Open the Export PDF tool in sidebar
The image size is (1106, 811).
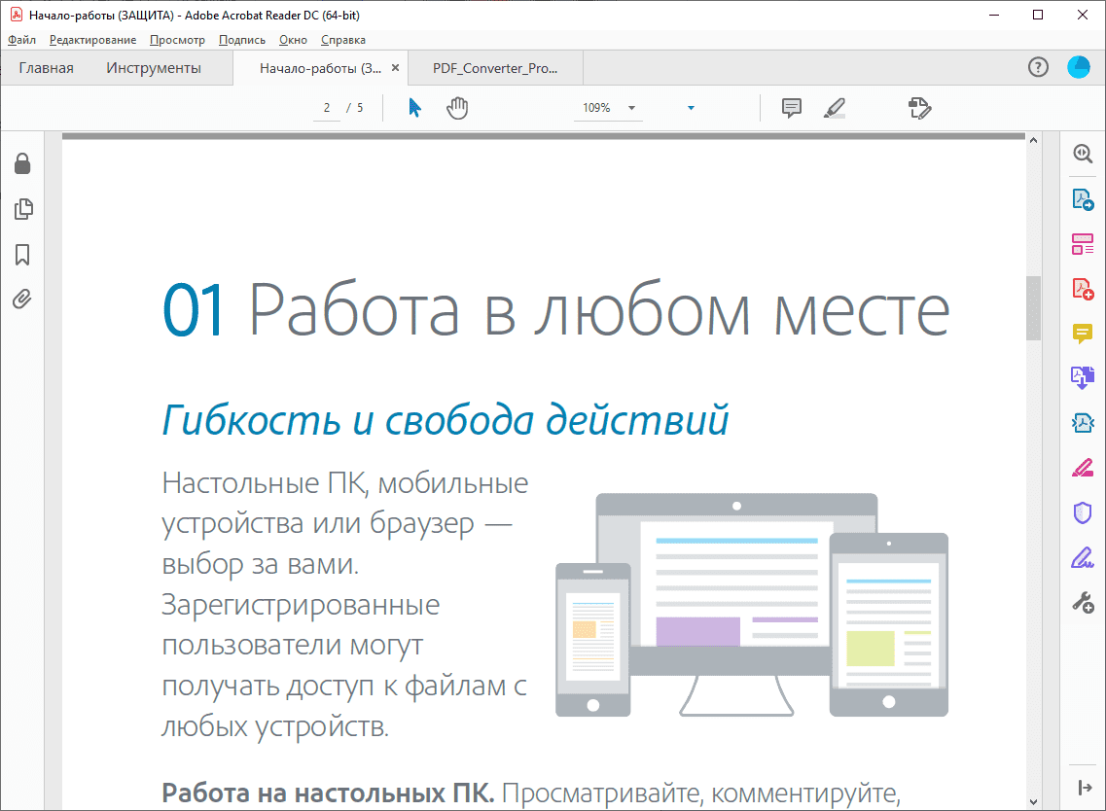point(1083,199)
